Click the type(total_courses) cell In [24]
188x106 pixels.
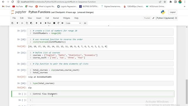(100, 83)
